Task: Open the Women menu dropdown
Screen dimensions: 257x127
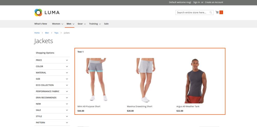Action: click(x=57, y=24)
